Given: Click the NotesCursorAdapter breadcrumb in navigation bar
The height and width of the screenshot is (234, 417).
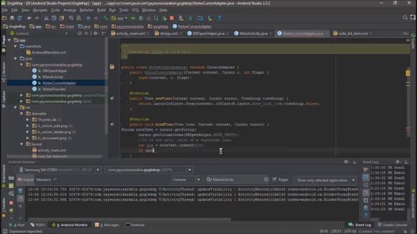Looking at the screenshot, I should [x=192, y=27].
